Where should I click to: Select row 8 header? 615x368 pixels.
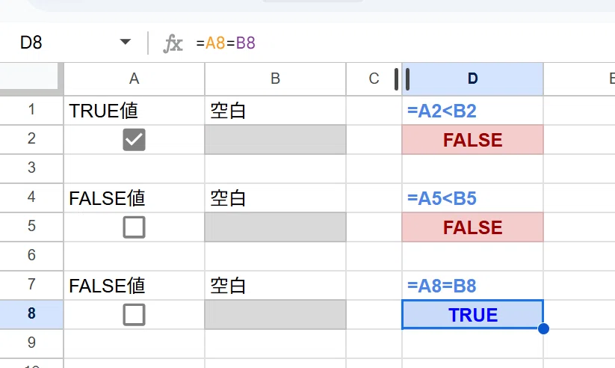click(31, 314)
